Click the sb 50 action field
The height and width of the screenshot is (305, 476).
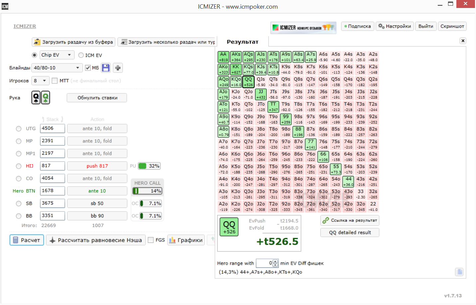97,203
